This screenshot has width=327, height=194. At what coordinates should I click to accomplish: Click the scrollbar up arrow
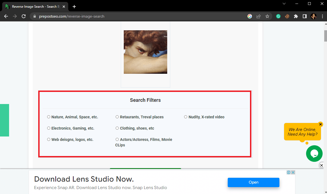[325, 24]
